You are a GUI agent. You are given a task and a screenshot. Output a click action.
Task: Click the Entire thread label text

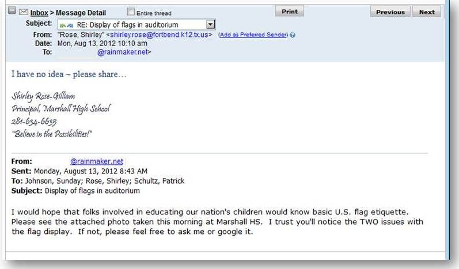[154, 13]
